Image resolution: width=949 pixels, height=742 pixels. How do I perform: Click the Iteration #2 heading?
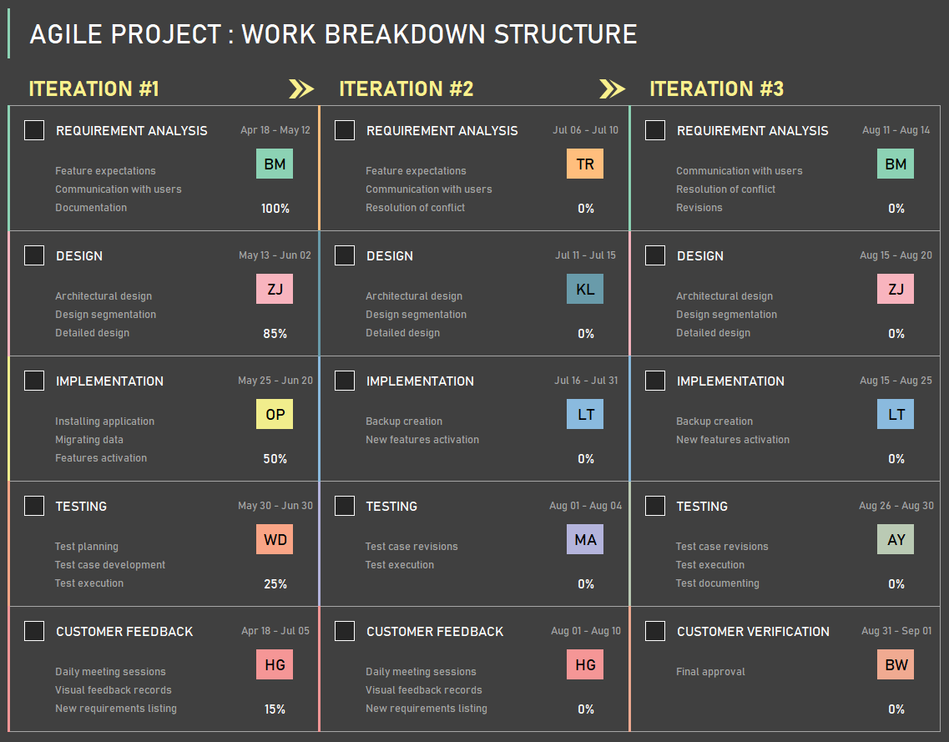click(x=406, y=88)
